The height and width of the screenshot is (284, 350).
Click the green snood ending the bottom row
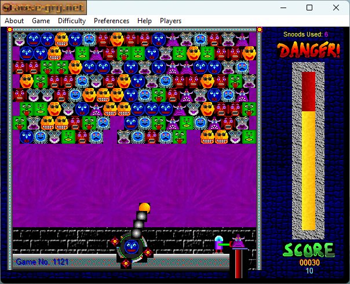coord(249,137)
